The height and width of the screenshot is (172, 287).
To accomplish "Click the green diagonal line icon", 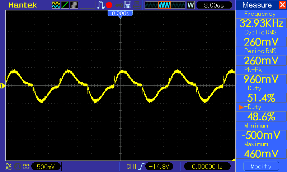I will click(65, 5).
